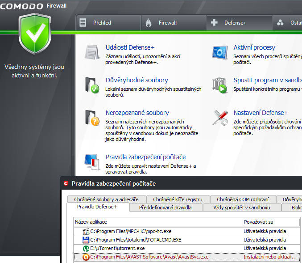The height and width of the screenshot is (263, 302).
Task: Click the Aktivní procesy gear window icon
Action: tap(220, 52)
